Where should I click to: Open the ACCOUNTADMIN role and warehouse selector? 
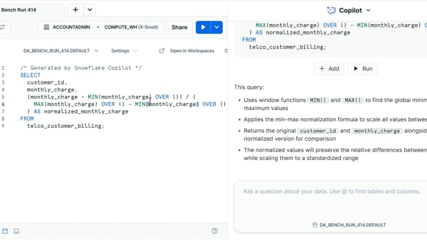tap(101, 27)
